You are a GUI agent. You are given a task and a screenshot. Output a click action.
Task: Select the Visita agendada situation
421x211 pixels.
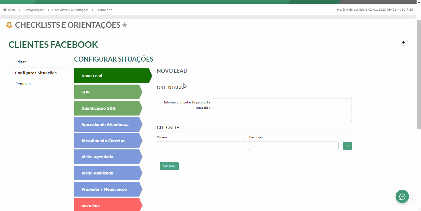click(x=108, y=157)
